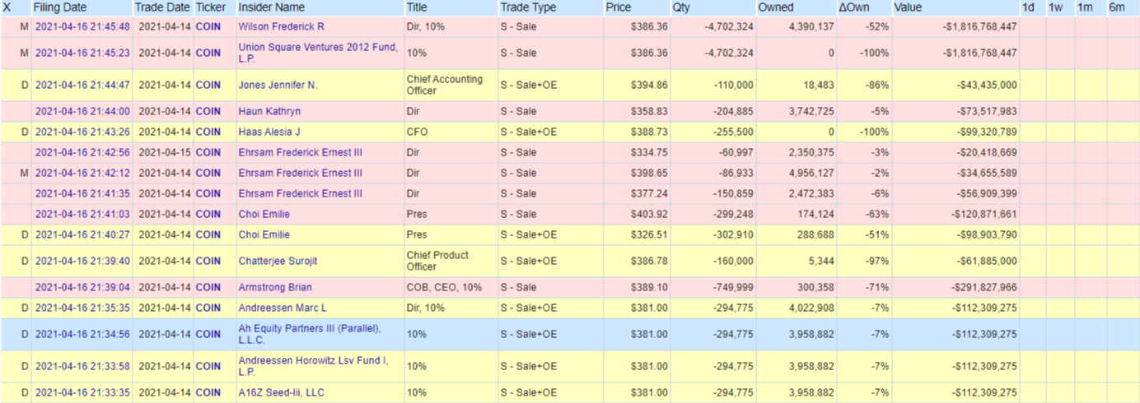Sort by the Filing Date column header

(58, 7)
